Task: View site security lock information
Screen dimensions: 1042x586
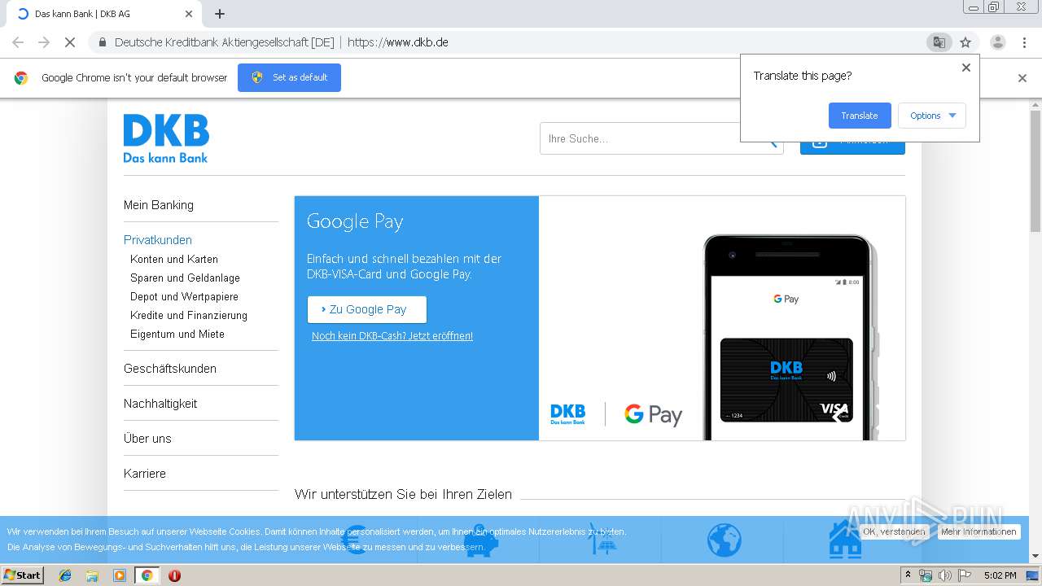Action: coord(103,42)
